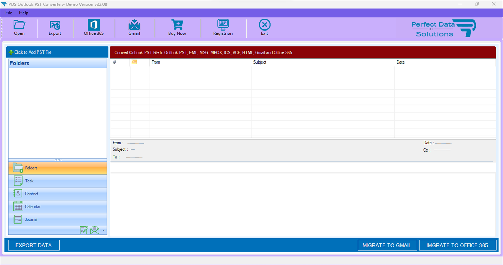Open the File menu
Screen dimensions: 503x265
(x=8, y=13)
